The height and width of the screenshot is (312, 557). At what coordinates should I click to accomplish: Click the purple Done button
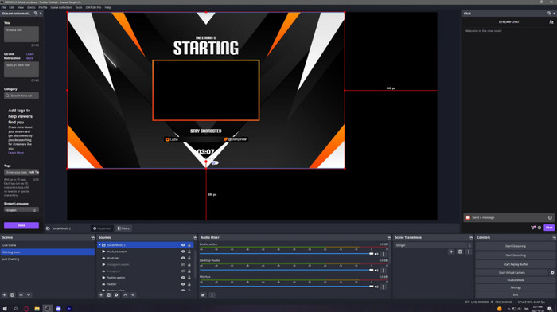(x=21, y=225)
